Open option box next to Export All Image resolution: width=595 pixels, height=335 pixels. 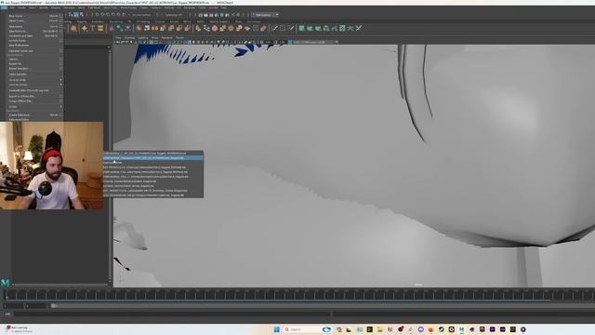(61, 64)
